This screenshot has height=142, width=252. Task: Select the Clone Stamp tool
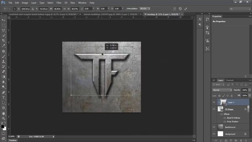4,62
